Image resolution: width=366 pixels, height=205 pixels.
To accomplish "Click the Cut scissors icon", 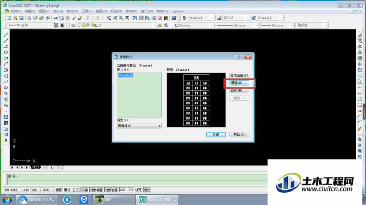I will pyautogui.click(x=56, y=18).
